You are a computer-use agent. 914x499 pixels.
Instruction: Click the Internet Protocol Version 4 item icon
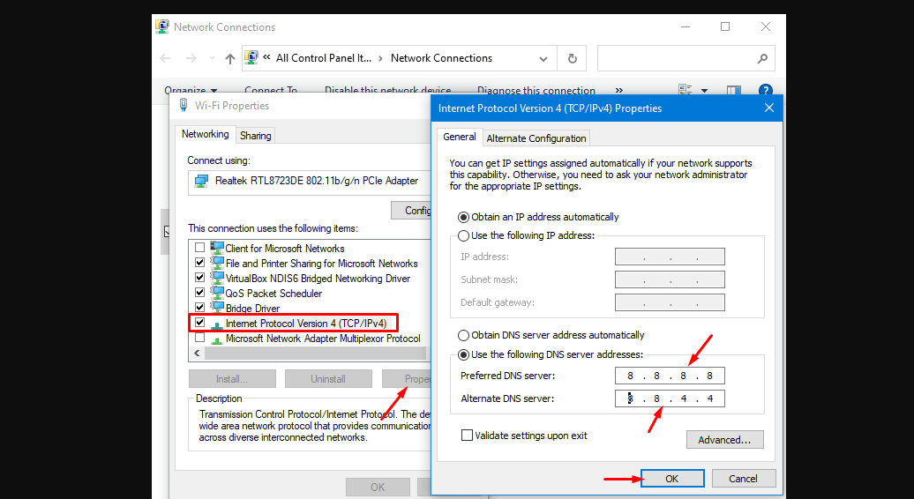(217, 324)
